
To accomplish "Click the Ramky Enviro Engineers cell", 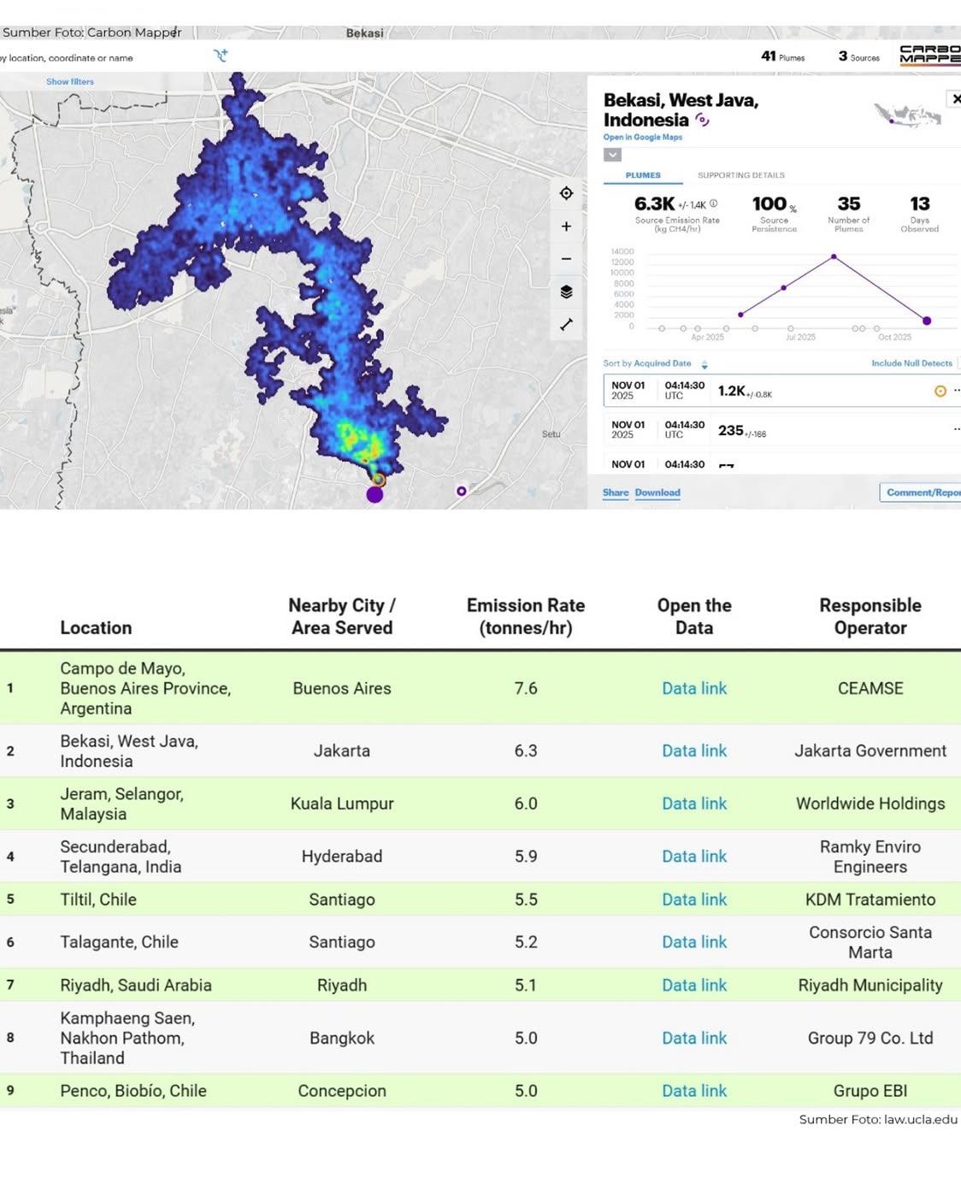I will (x=870, y=857).
